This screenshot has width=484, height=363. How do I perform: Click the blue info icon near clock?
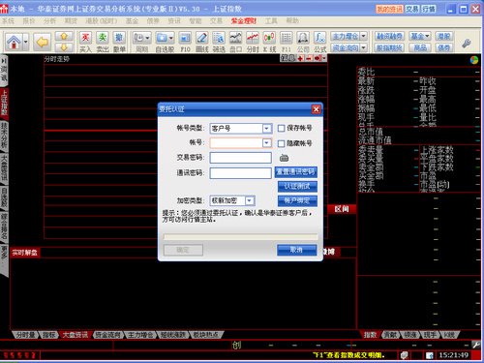[430, 355]
